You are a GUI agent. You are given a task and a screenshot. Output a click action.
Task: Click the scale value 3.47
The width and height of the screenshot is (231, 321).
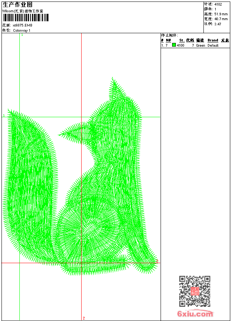coord(218,24)
